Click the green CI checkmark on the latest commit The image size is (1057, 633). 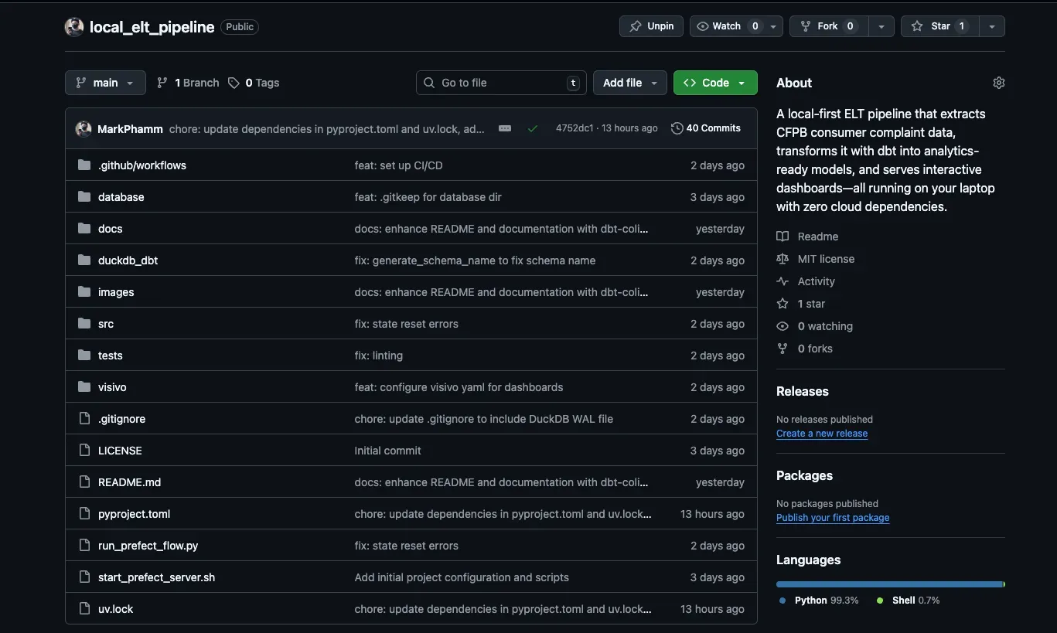(533, 129)
